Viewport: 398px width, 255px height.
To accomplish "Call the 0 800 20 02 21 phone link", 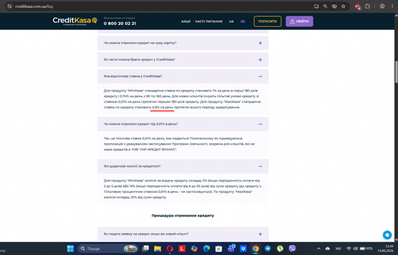I will [120, 23].
